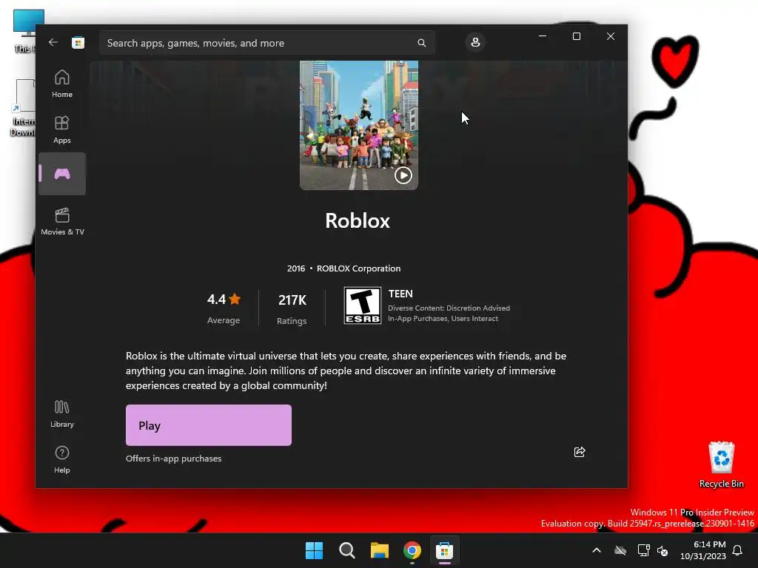This screenshot has width=758, height=568.
Task: Click the muted volume tray icon
Action: (x=663, y=550)
